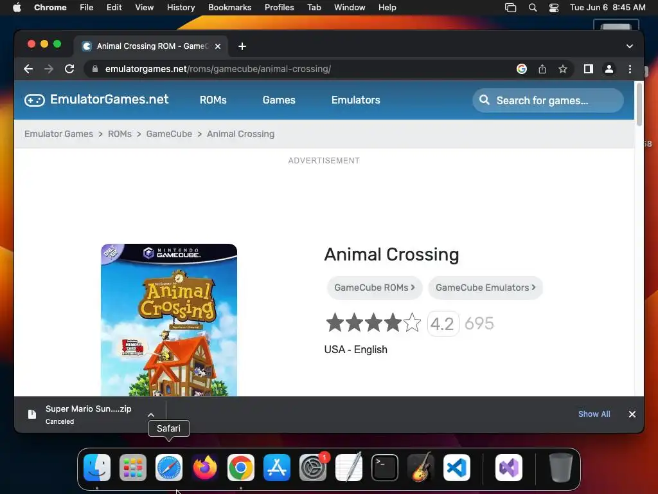Open the History menu

181,8
